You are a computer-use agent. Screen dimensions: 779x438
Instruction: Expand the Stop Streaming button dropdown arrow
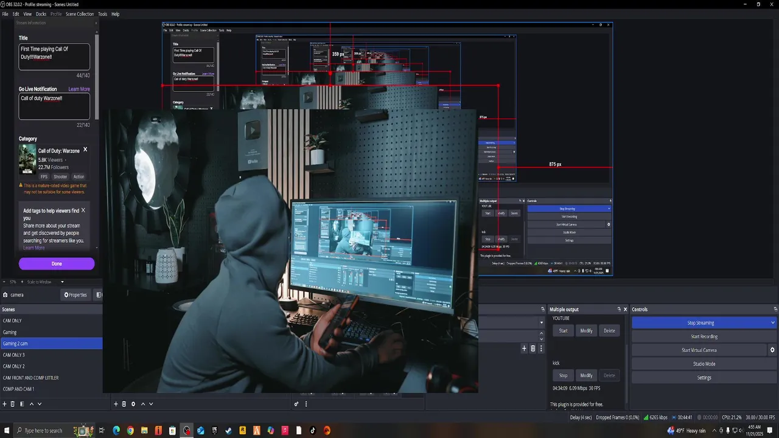pyautogui.click(x=773, y=323)
